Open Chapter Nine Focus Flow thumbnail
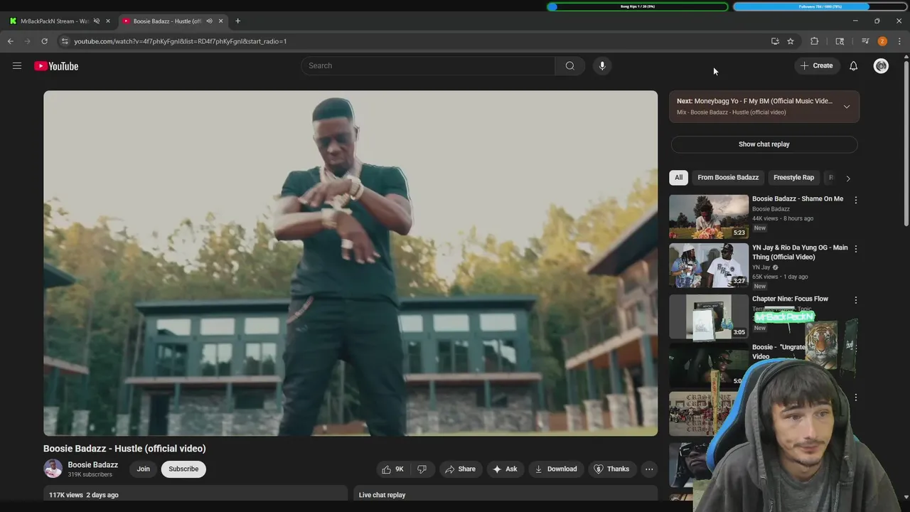The image size is (910, 512). [x=709, y=316]
